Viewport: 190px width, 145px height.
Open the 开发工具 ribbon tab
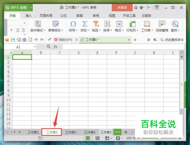[129, 16]
